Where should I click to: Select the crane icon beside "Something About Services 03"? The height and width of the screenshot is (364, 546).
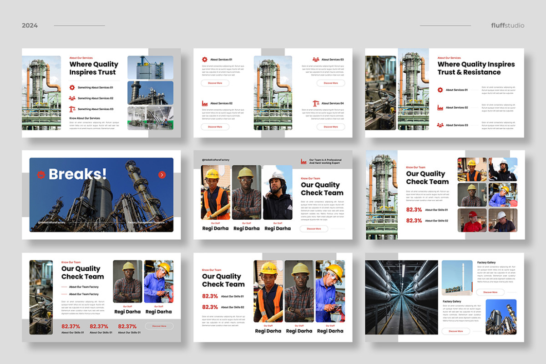pyautogui.click(x=72, y=109)
